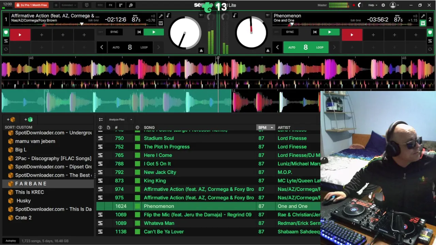Select the cue points tab on deck 2
This screenshot has width=436, height=245.
pyautogui.click(x=430, y=33)
